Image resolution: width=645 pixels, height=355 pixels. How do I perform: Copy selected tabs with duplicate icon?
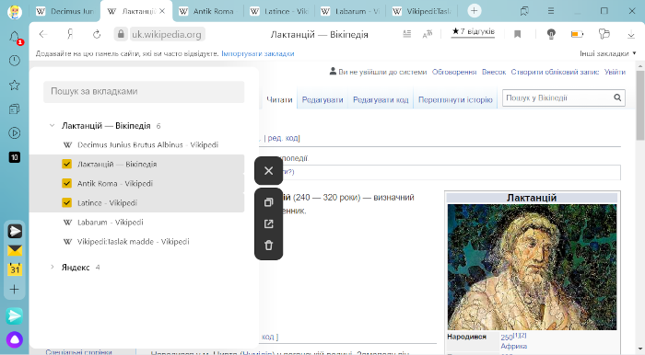tap(269, 202)
